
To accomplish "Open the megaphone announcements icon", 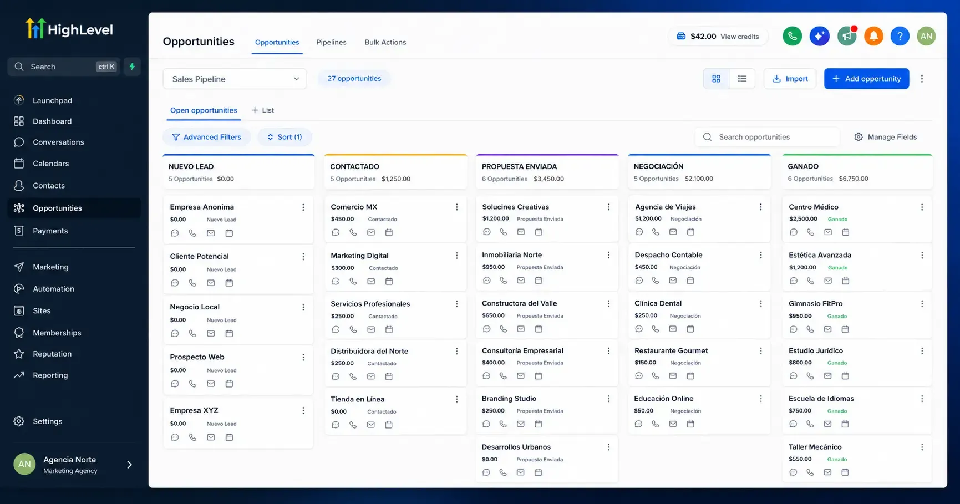I will 847,36.
